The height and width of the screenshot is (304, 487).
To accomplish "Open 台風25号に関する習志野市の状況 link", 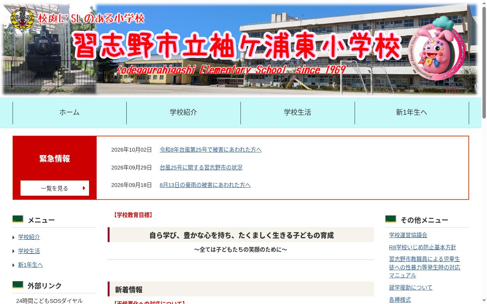I will pos(201,168).
